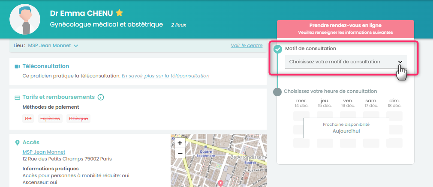Click the green checkmark step indicator
Viewport: 433px width, 187px height.
(278, 49)
